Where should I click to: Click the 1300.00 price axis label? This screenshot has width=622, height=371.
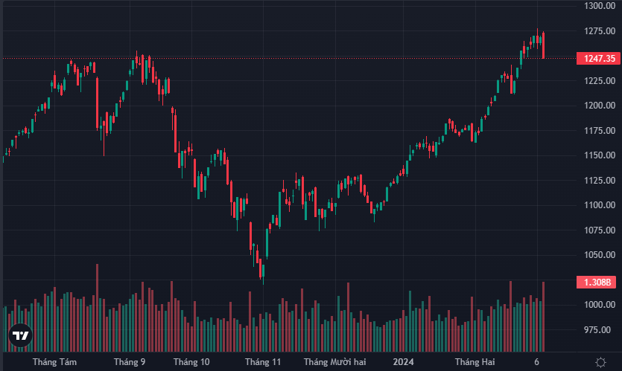[599, 6]
